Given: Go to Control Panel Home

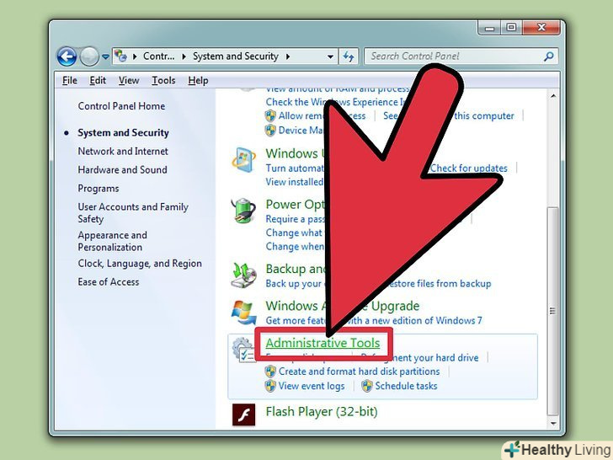Looking at the screenshot, I should pos(121,106).
